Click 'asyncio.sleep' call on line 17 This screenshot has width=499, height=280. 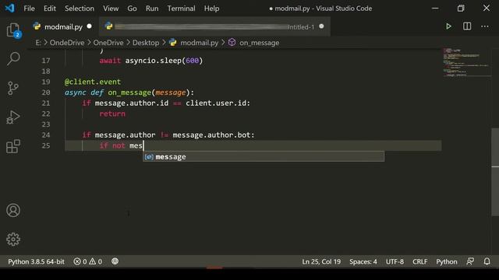coord(154,61)
